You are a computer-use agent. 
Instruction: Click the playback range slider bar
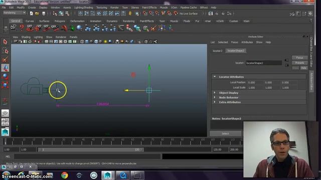[90, 149]
